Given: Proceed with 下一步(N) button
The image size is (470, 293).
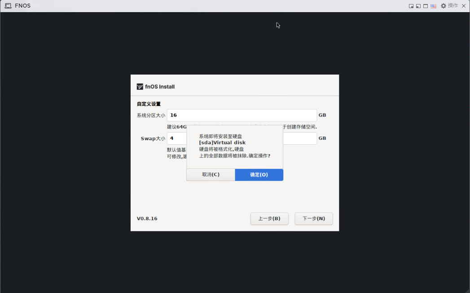Looking at the screenshot, I should [x=314, y=219].
